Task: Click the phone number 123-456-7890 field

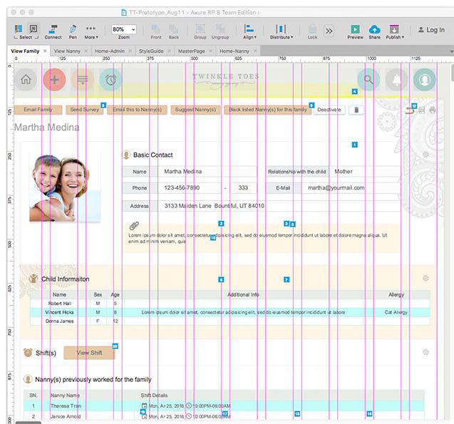Action: (x=189, y=188)
